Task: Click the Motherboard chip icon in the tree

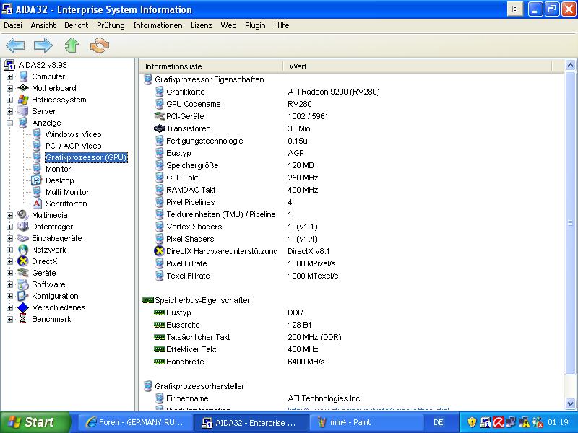Action: [x=23, y=88]
